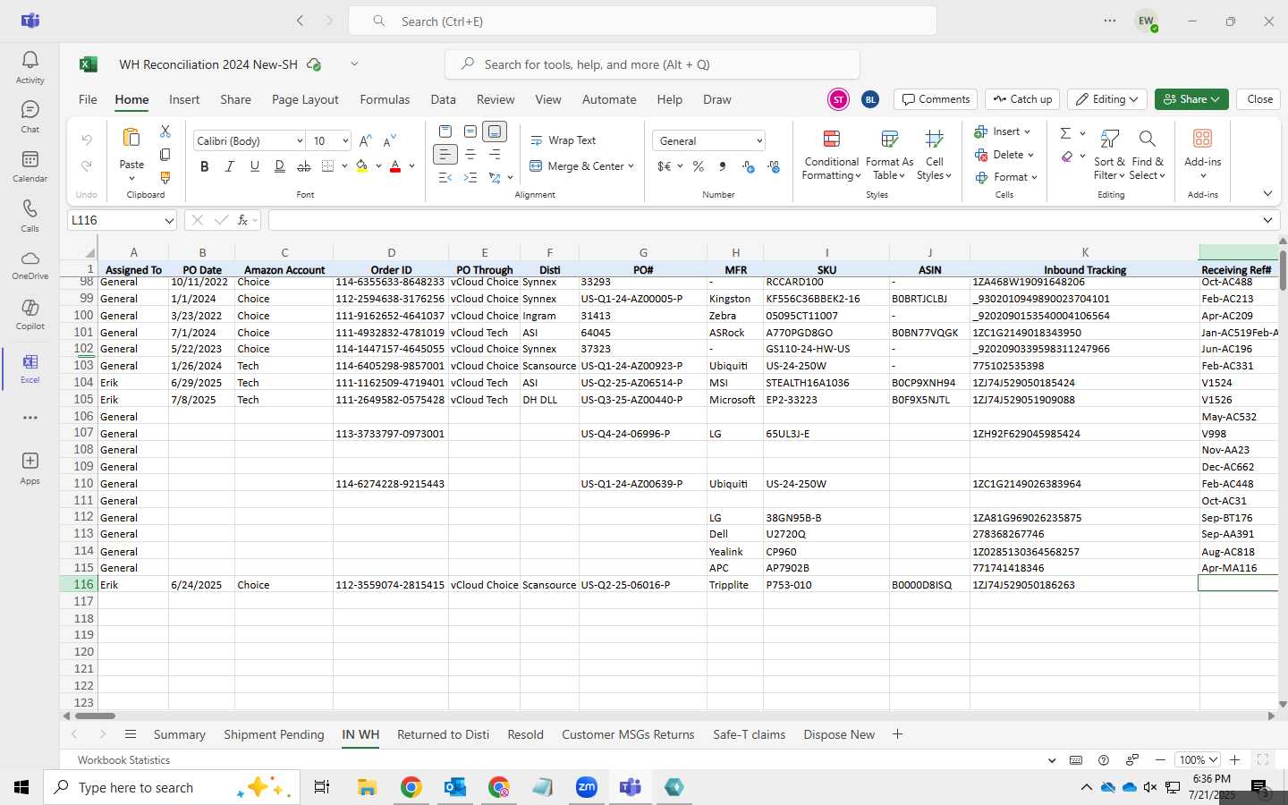Click Increase Decimal icon
Screen dimensions: 1288x805
[x=749, y=166]
